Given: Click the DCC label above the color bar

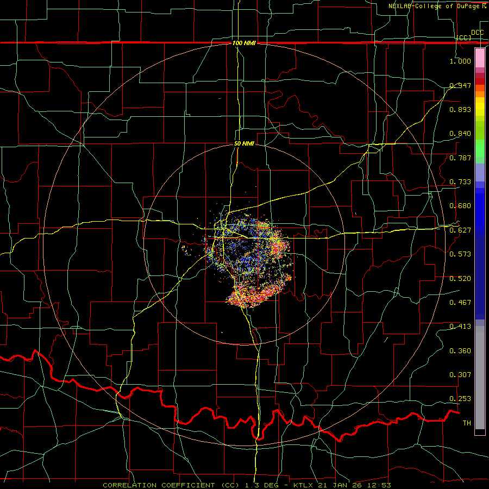Looking at the screenshot, I should pos(477,33).
